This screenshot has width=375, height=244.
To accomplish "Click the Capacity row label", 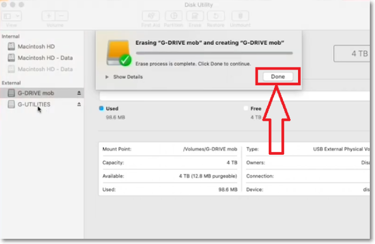I will click(x=113, y=162).
